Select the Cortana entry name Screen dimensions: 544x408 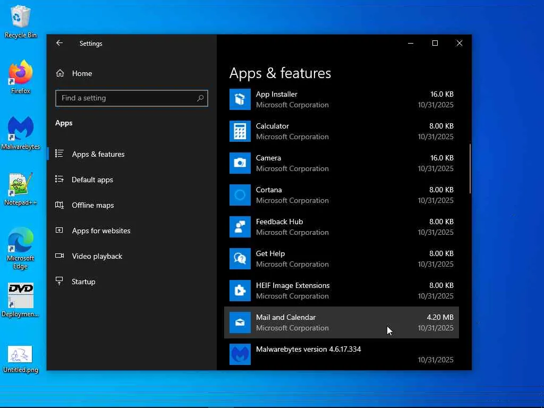[x=269, y=190]
